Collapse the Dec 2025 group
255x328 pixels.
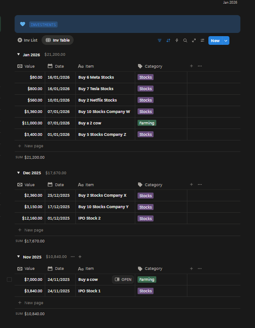[18, 173]
